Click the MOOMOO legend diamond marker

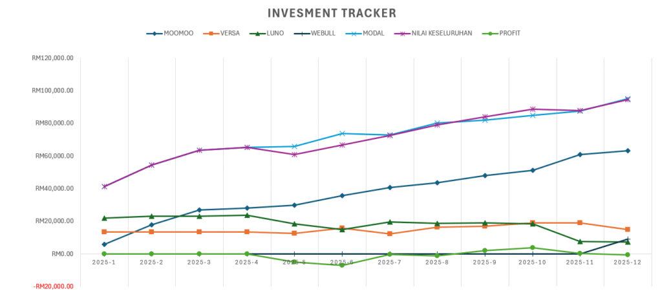tap(155, 33)
